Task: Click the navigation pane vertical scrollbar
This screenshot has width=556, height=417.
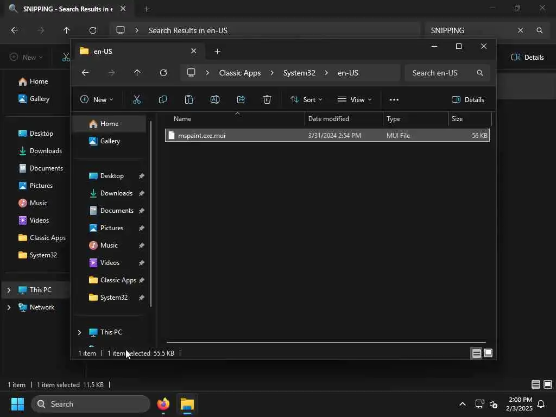Action: point(151,214)
